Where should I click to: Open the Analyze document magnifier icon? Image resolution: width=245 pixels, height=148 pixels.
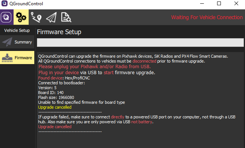point(66,17)
